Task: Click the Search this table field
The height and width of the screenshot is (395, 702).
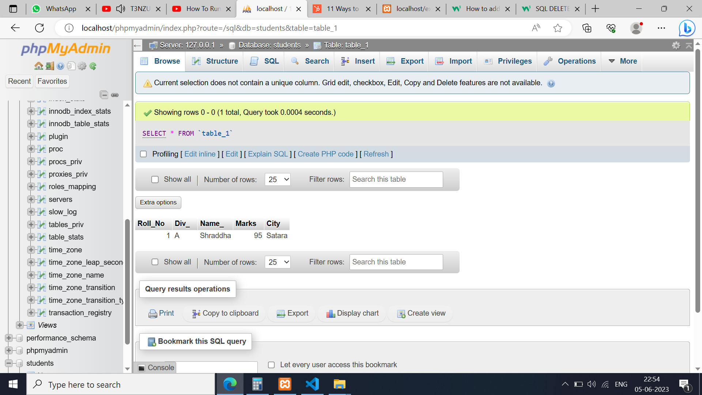Action: pyautogui.click(x=396, y=179)
